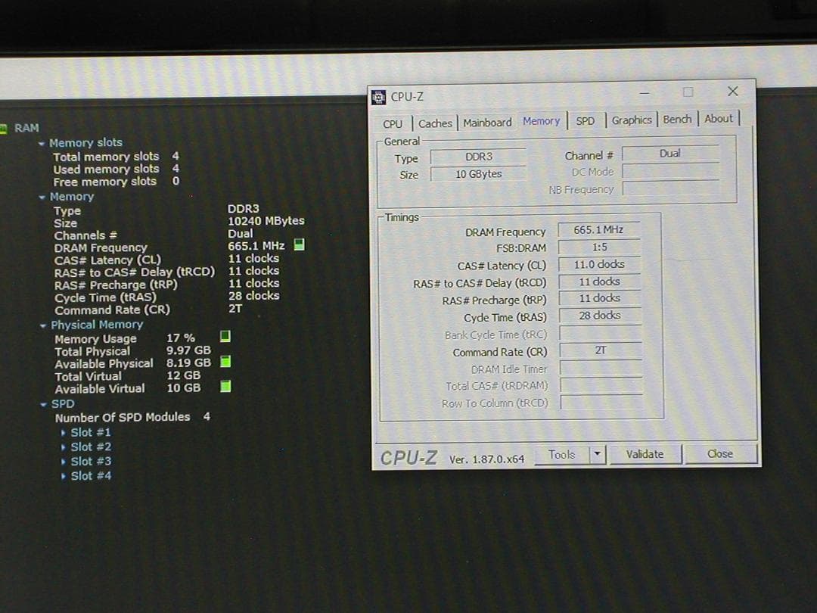Click the CPU-Z logo text at bottom
Screen dimensions: 817x613
408,458
